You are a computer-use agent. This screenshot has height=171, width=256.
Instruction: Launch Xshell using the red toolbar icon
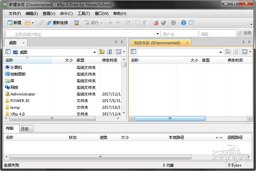point(156,23)
